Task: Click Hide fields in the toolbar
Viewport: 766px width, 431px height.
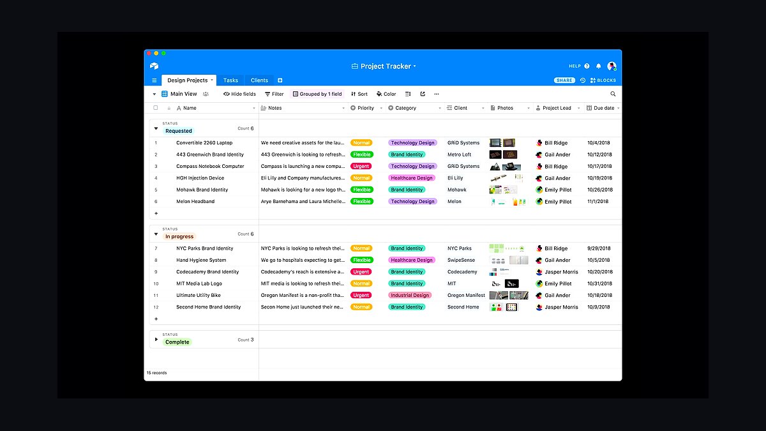Action: (x=239, y=94)
